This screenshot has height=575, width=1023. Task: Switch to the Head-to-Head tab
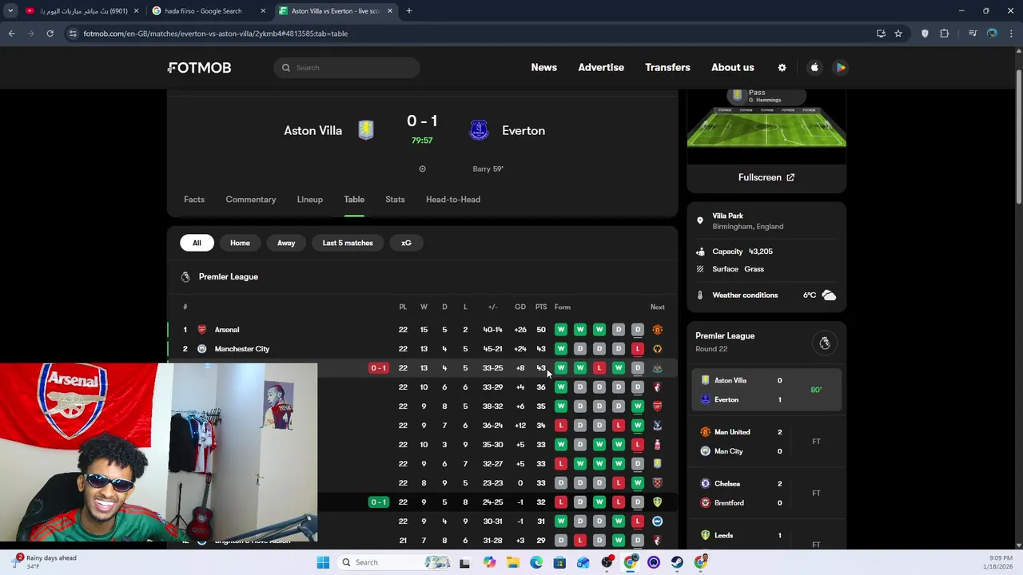[453, 200]
